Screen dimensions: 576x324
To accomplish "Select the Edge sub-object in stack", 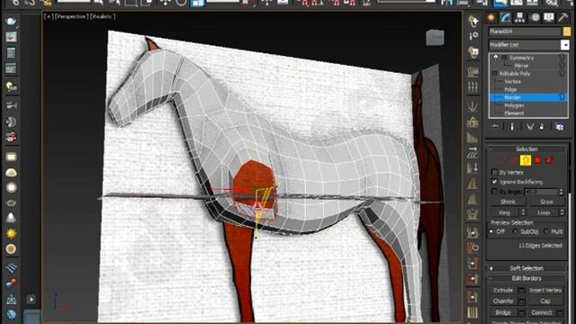I will tap(511, 90).
